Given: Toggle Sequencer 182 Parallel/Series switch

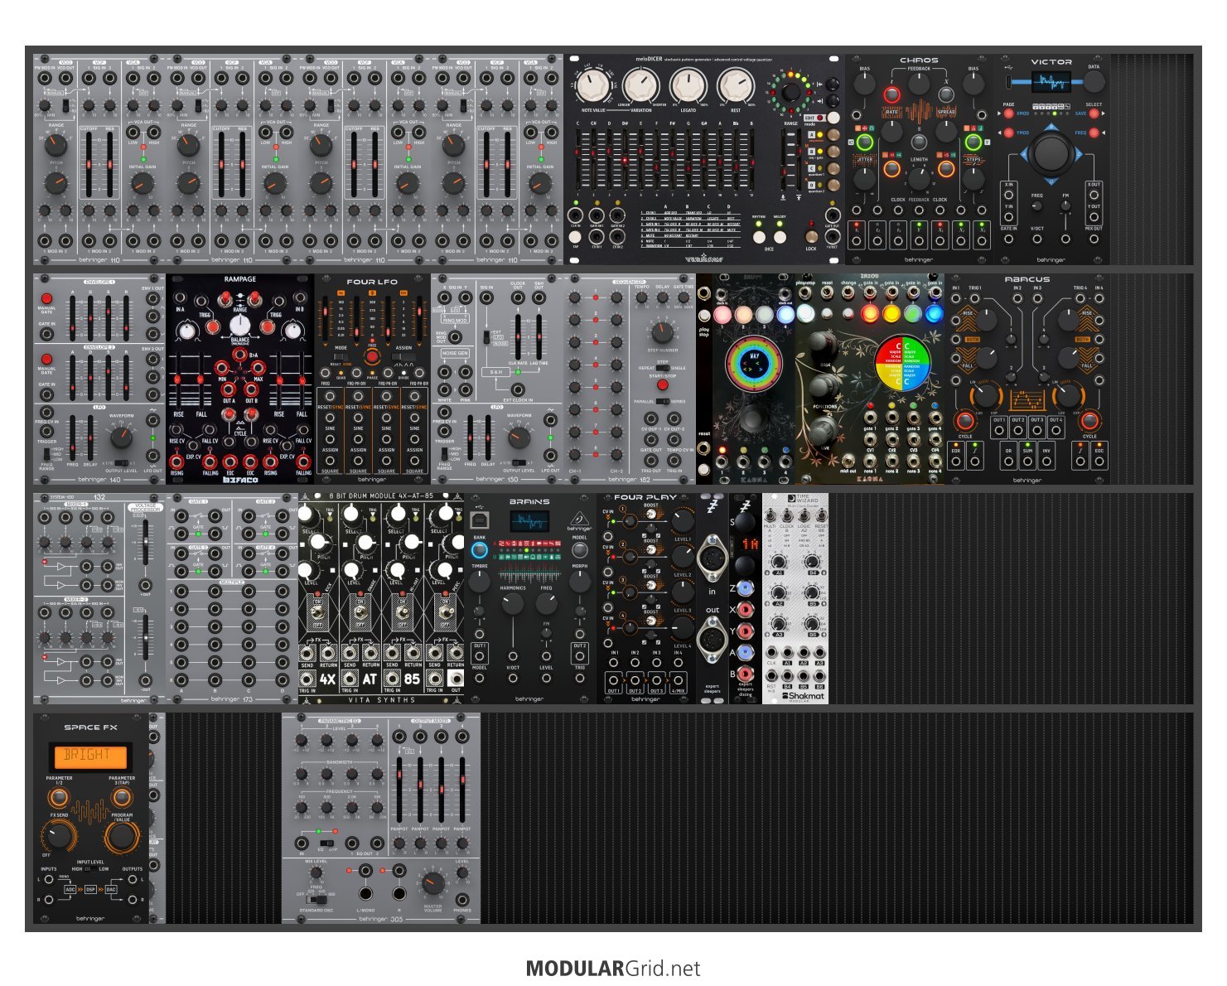Looking at the screenshot, I should pos(661,401).
